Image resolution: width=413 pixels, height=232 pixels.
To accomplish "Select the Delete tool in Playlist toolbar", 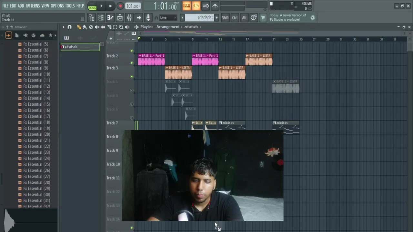I will coord(91,27).
